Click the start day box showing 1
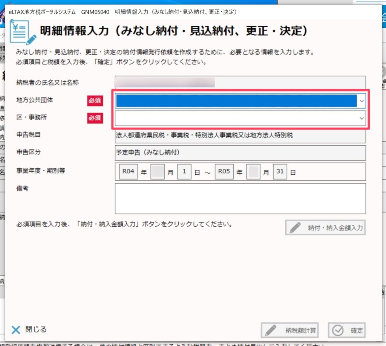 [184, 171]
